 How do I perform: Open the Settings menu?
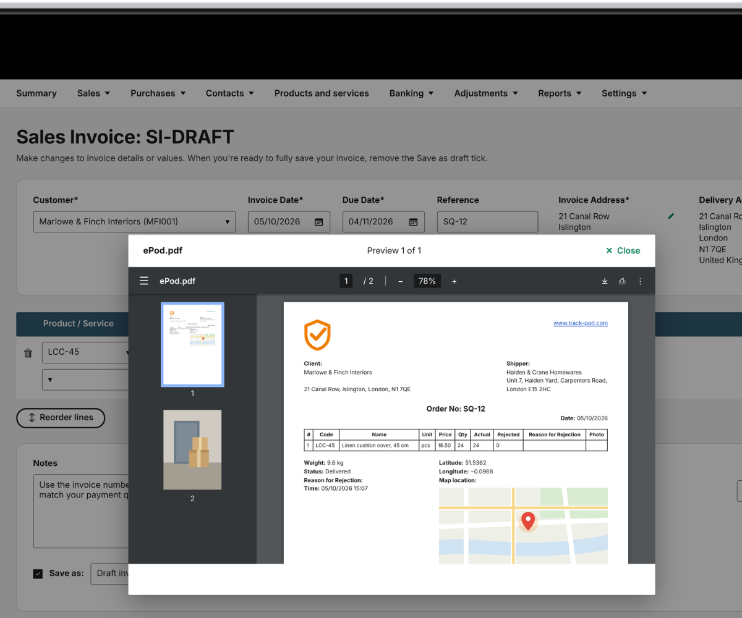click(624, 93)
